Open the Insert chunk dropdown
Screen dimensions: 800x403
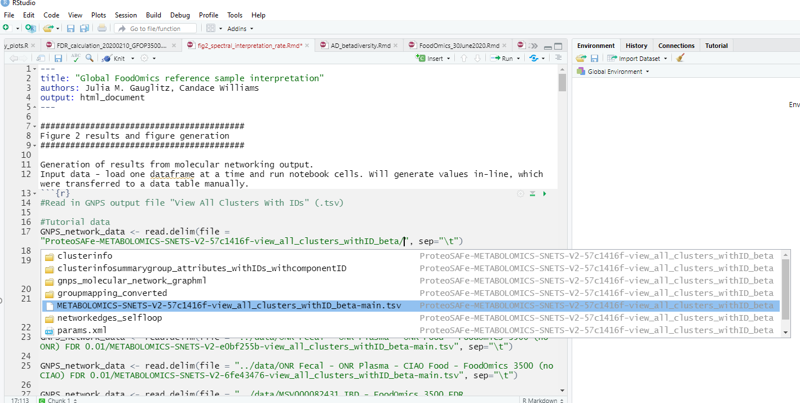449,58
